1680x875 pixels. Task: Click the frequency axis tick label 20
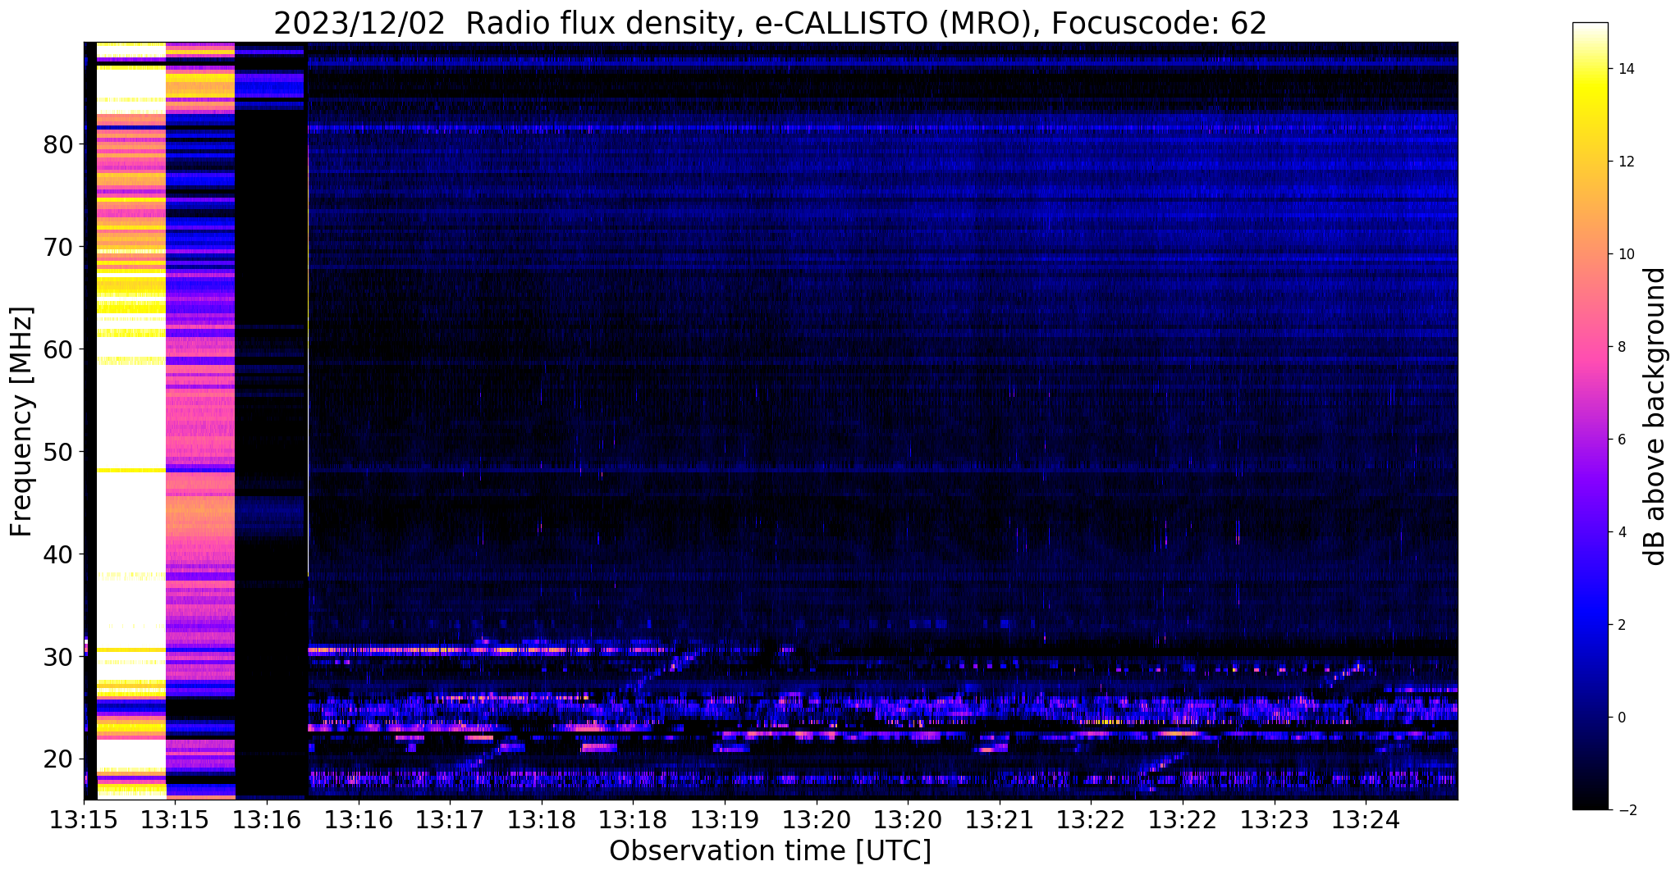point(58,759)
